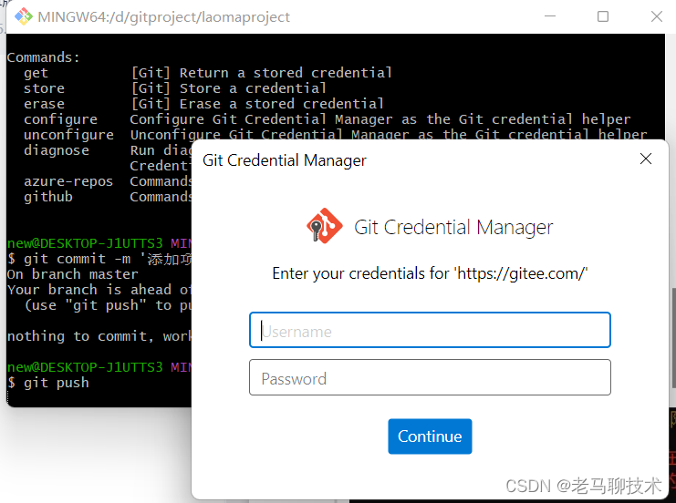The height and width of the screenshot is (503, 676).
Task: Click 'nothing to commit' terminal line
Action: pyautogui.click(x=99, y=336)
